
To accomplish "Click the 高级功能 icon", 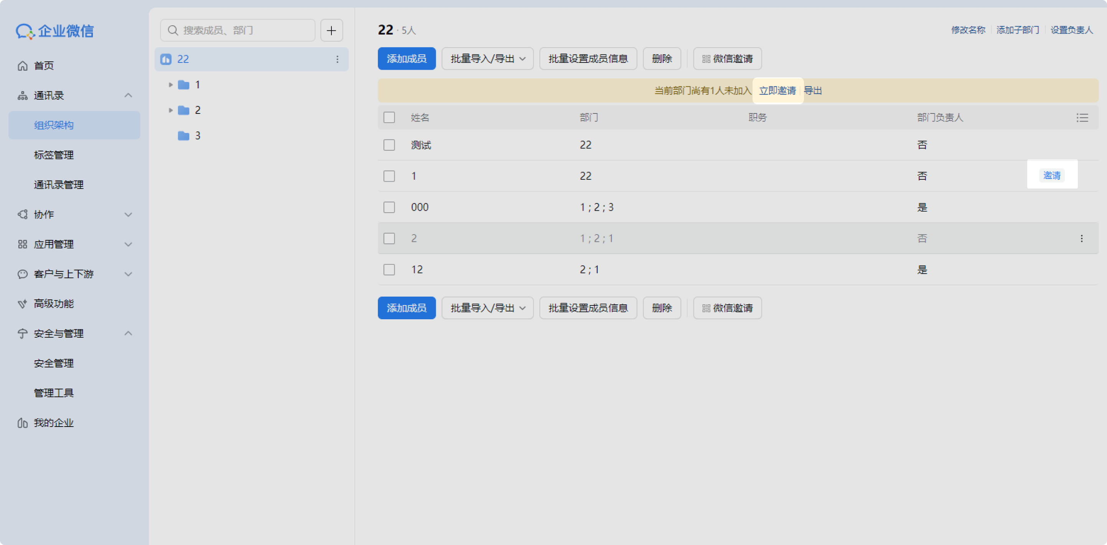I will click(x=22, y=304).
